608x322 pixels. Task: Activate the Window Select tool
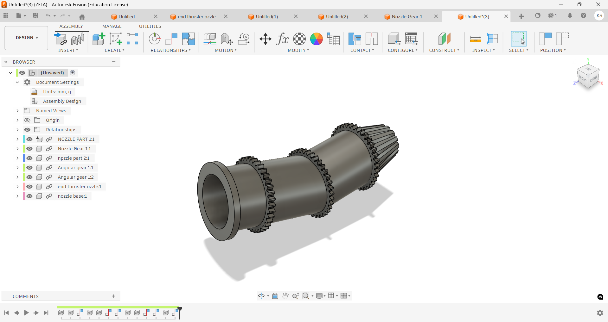point(519,39)
